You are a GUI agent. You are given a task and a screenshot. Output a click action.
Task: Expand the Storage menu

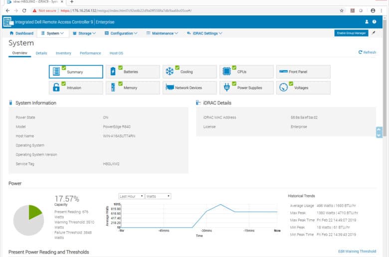84,33
